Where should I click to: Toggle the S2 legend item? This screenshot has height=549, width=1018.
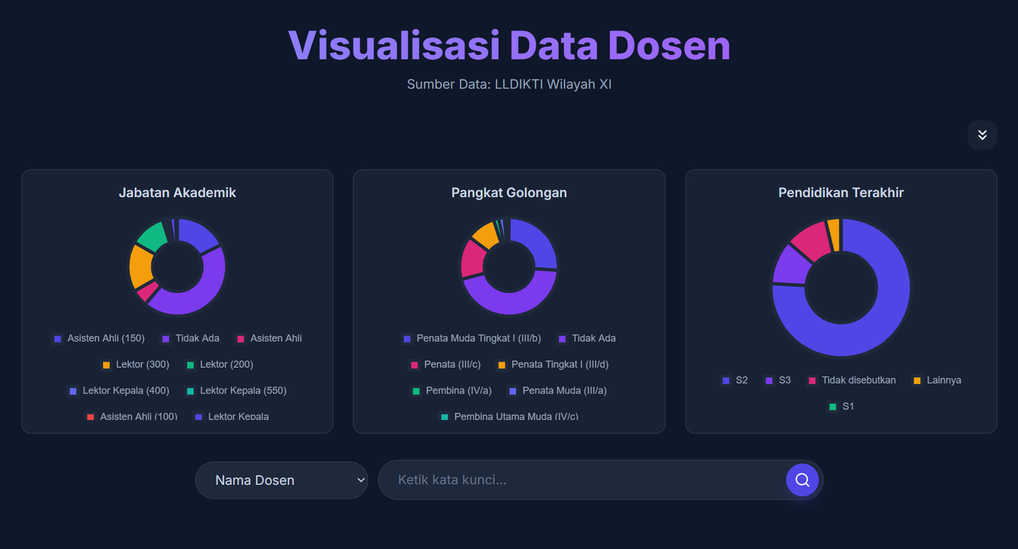(735, 380)
